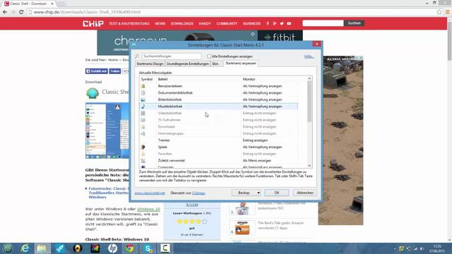Click the Musikbibliothek music note icon
Screen dimensions: 452x254
click(143, 107)
